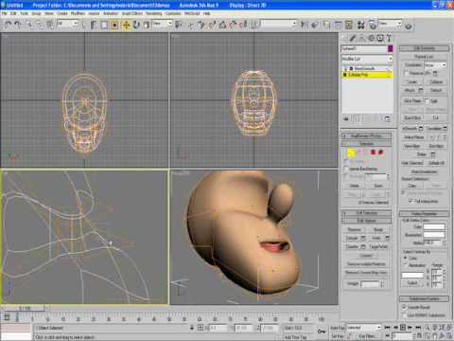The image size is (454, 341).
Task: Switch to the Utilities command panel tab
Action: 390,38
